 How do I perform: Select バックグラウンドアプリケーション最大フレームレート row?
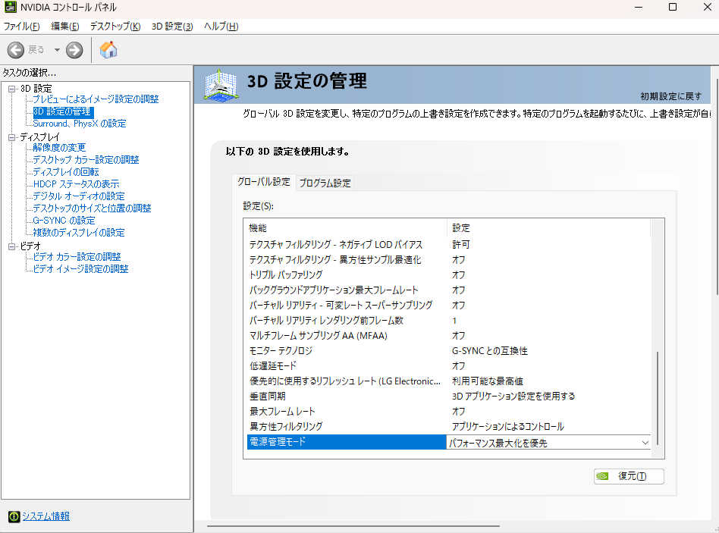point(448,290)
